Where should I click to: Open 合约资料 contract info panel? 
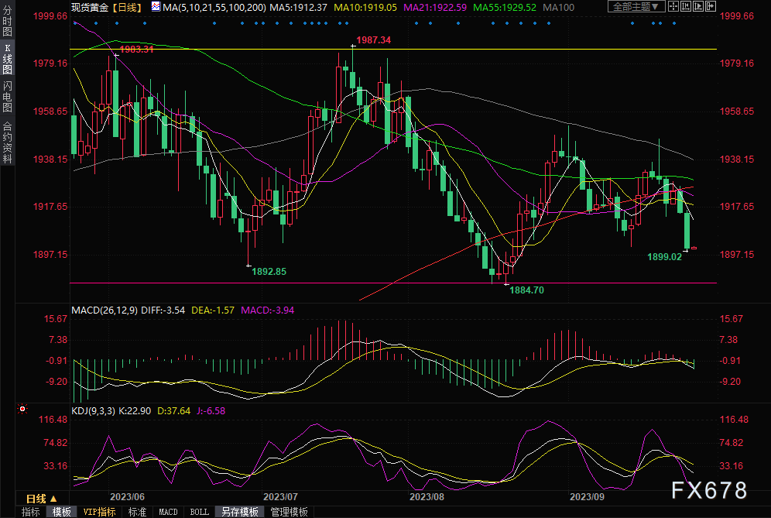coord(8,142)
